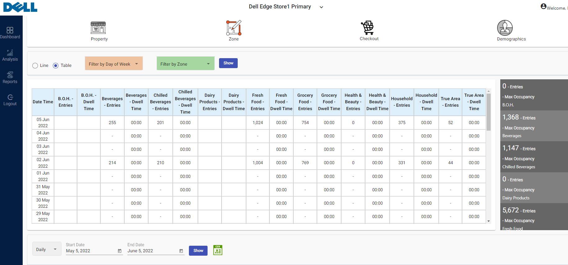Open Filter by Zone dropdown

point(186,63)
